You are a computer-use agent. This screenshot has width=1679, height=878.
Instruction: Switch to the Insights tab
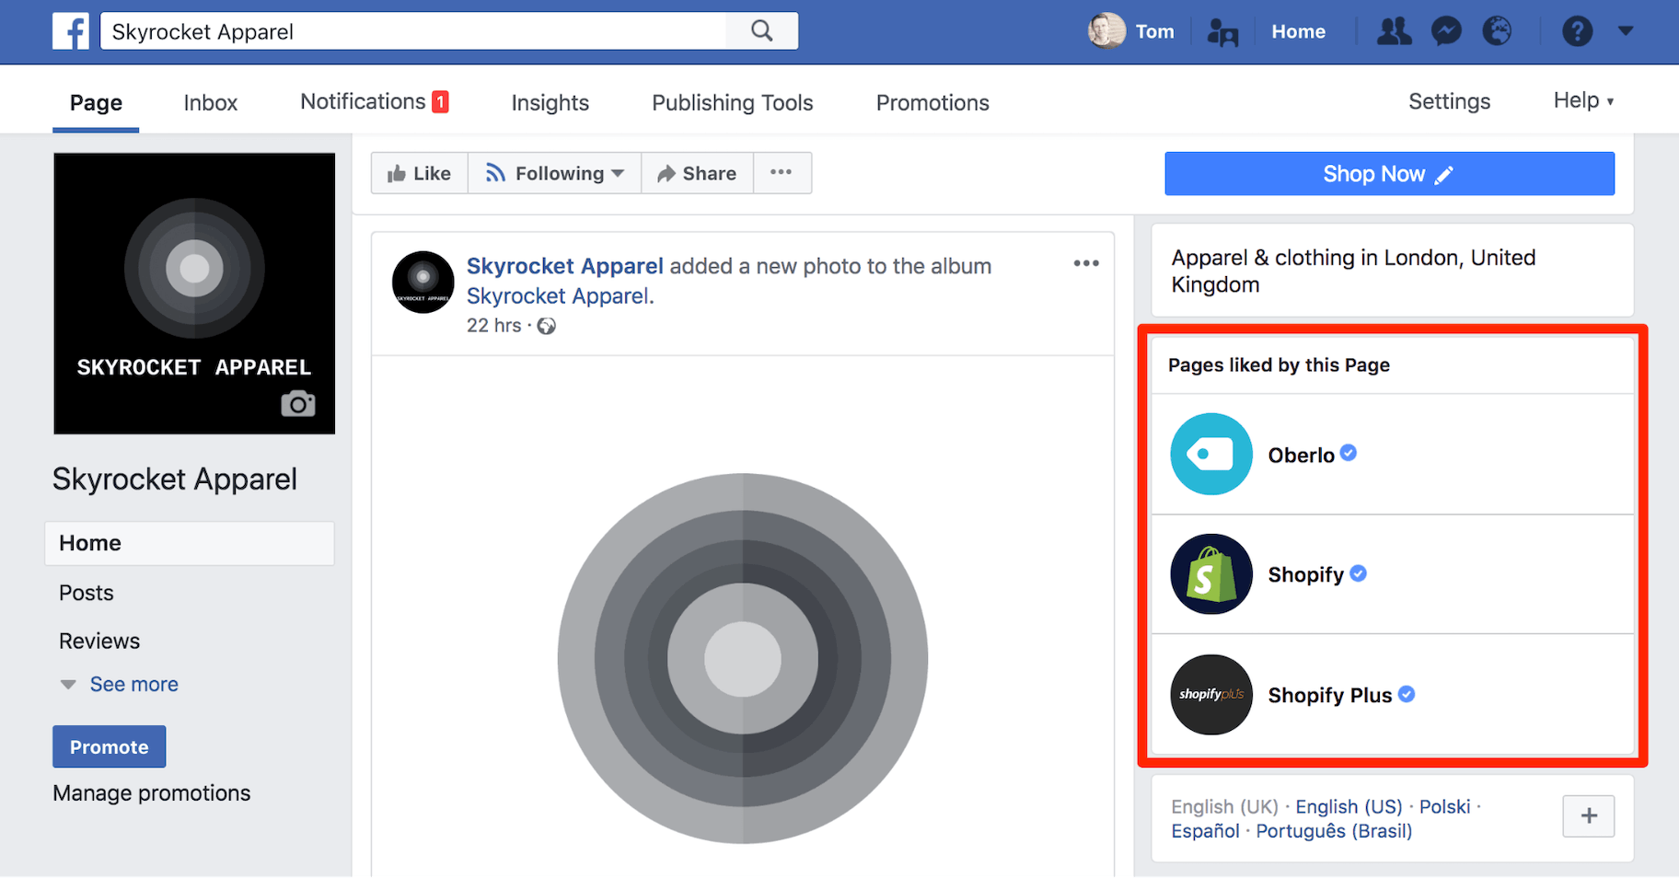click(x=550, y=102)
